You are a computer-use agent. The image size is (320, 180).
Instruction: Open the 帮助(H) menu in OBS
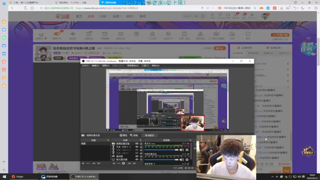pyautogui.click(x=156, y=66)
